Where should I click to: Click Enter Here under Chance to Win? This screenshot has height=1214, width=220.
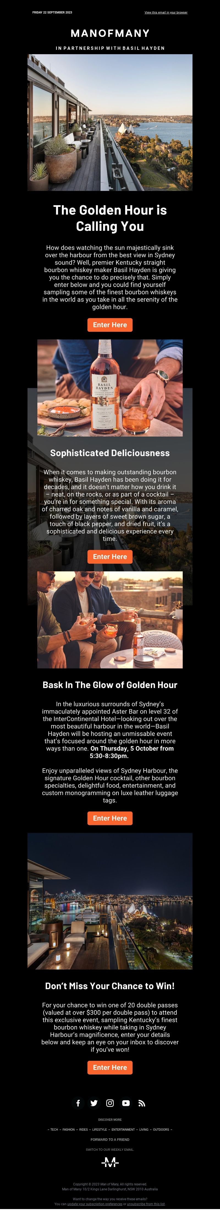coord(110,1067)
